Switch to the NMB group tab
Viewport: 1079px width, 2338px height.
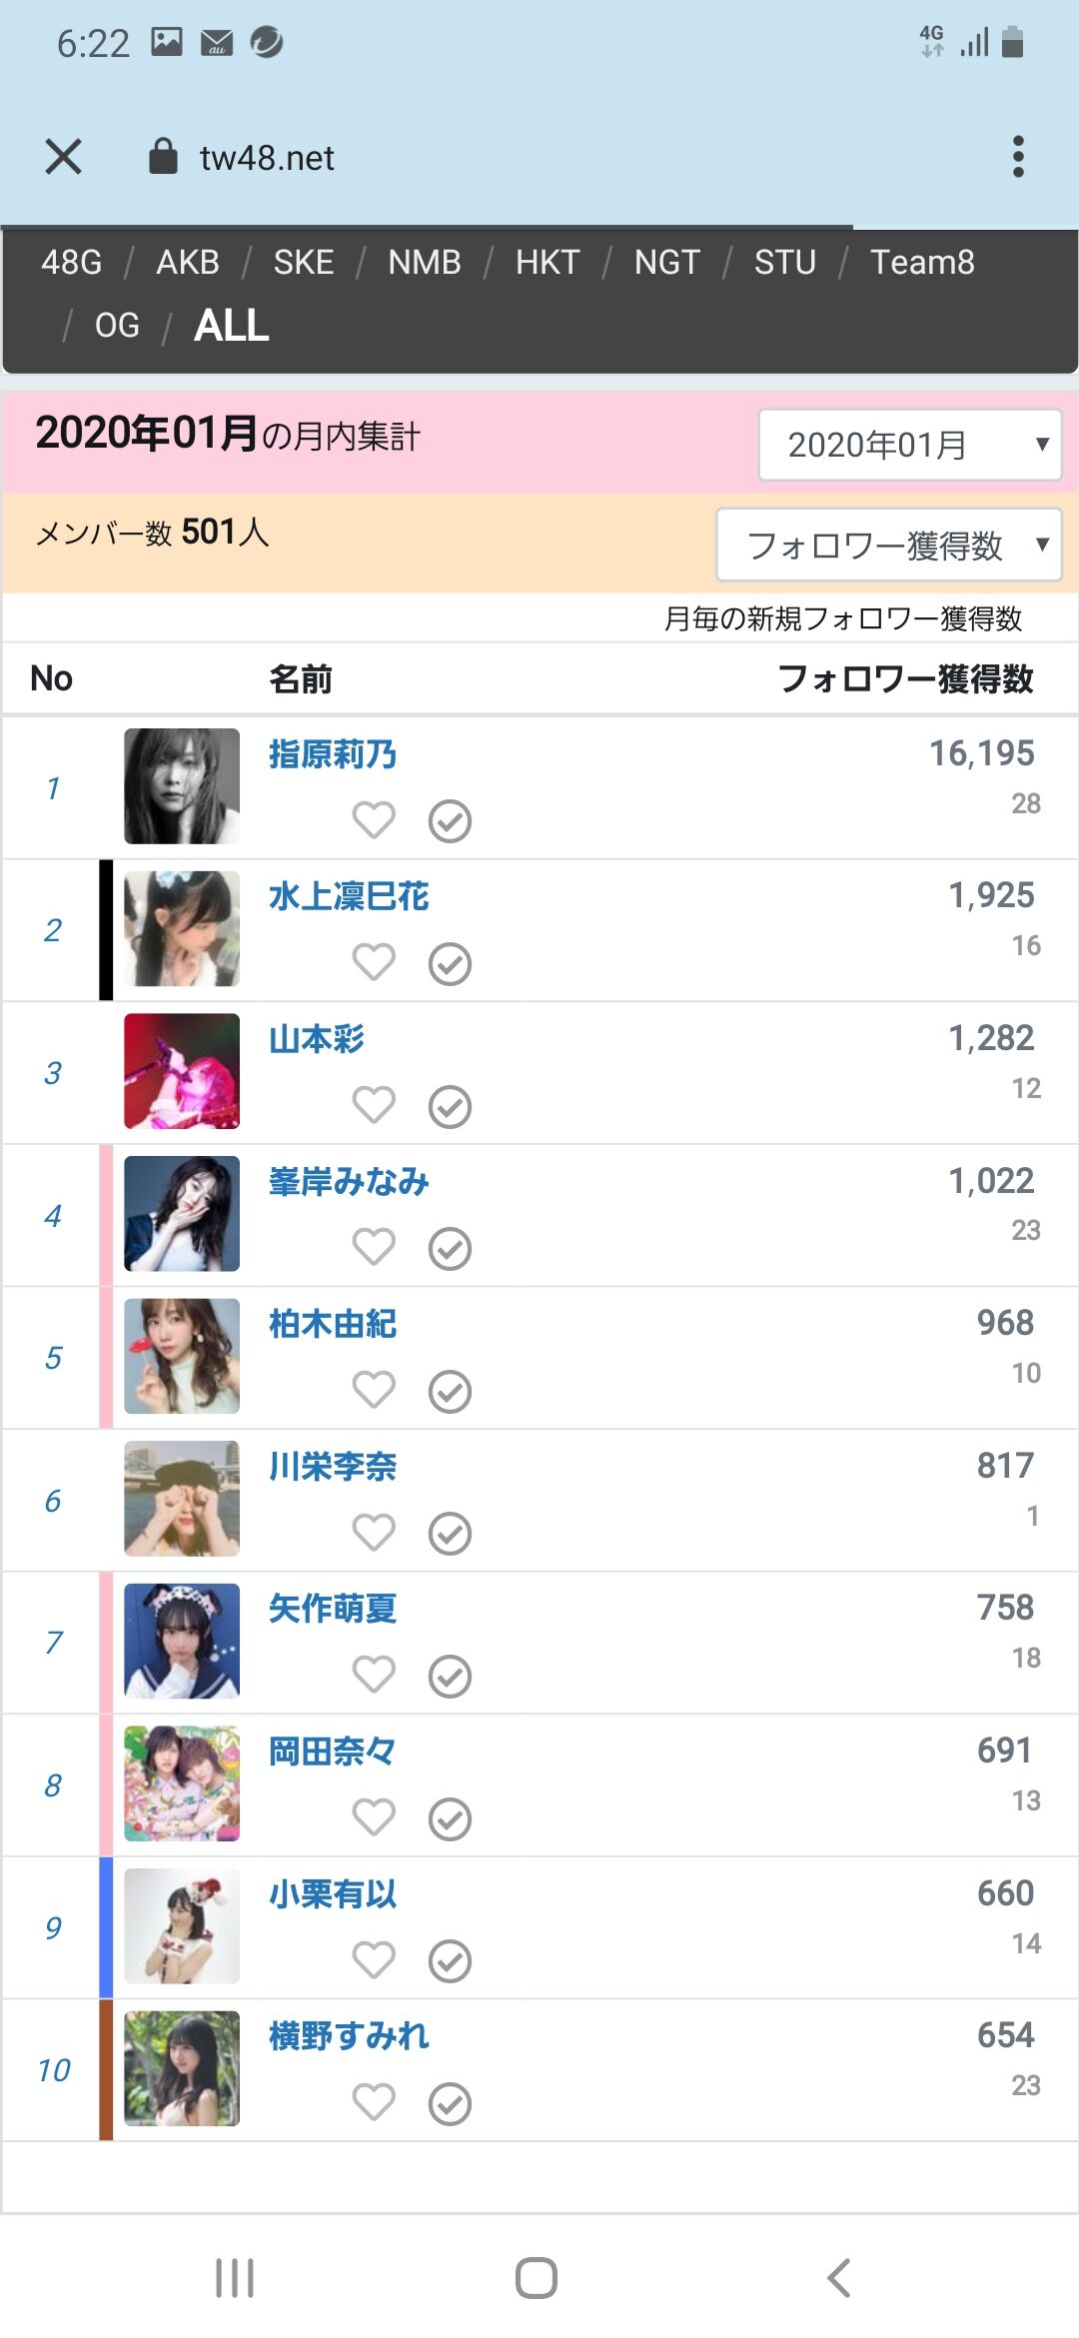click(425, 263)
